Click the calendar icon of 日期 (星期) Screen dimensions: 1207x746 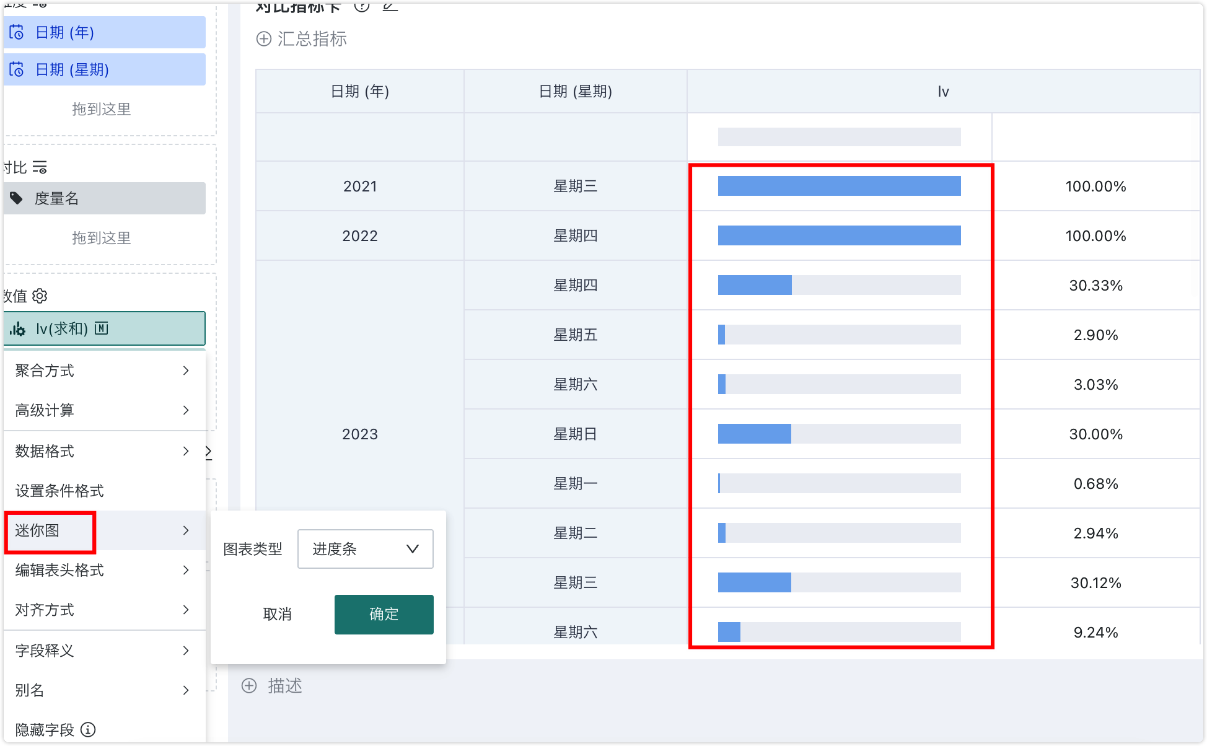coord(17,69)
